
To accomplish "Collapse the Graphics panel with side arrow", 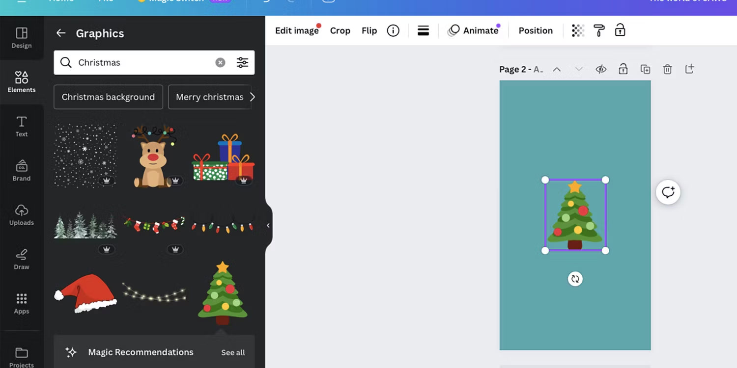I will tap(268, 225).
